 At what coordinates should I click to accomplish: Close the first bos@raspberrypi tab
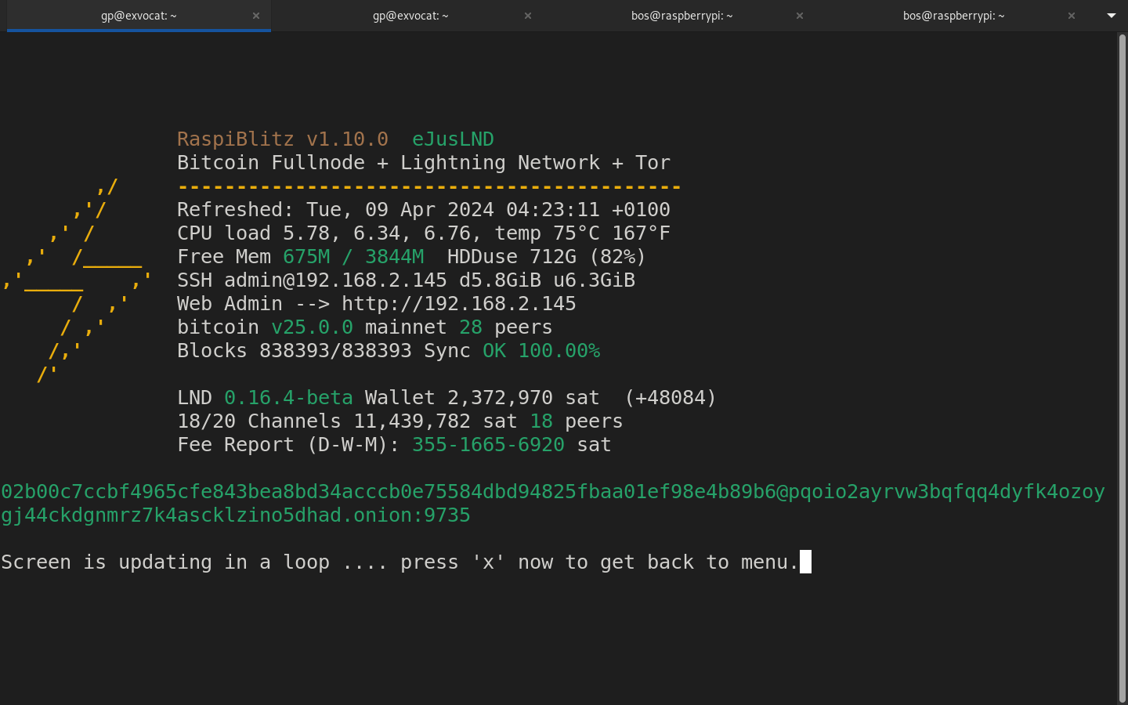[800, 16]
